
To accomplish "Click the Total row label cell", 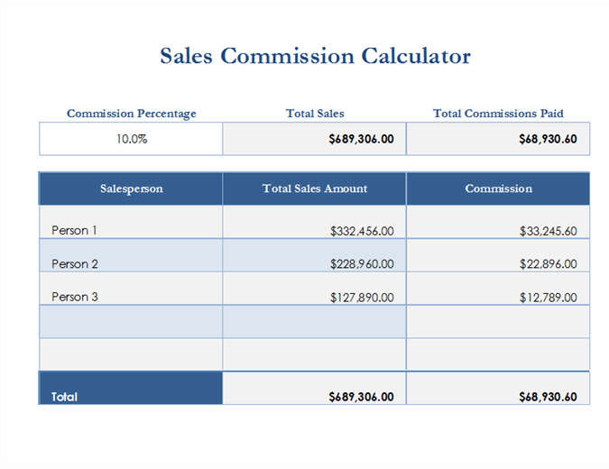I will coord(131,395).
